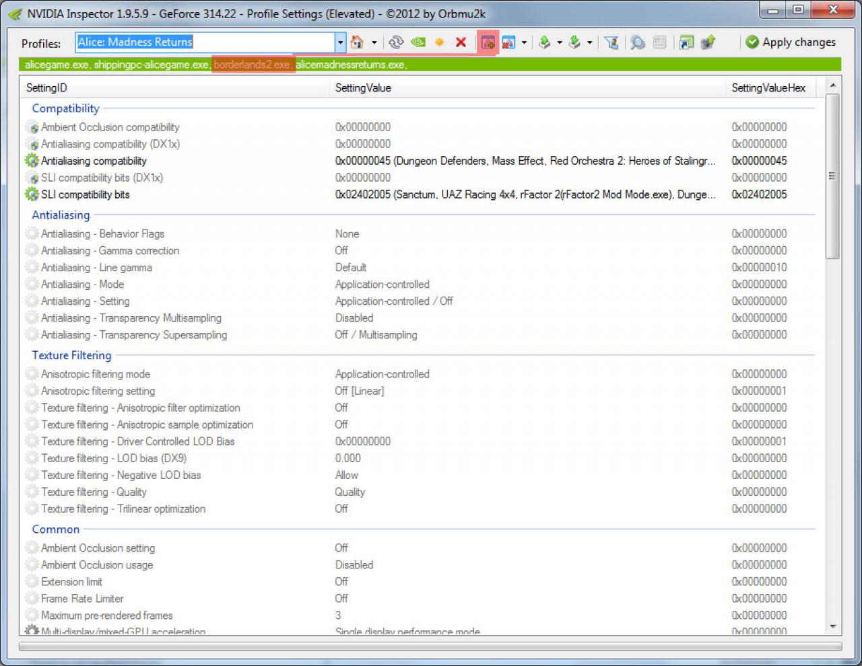Screen dimensions: 862x666
Task: Click the Application-controlled / Off value
Action: pyautogui.click(x=394, y=301)
